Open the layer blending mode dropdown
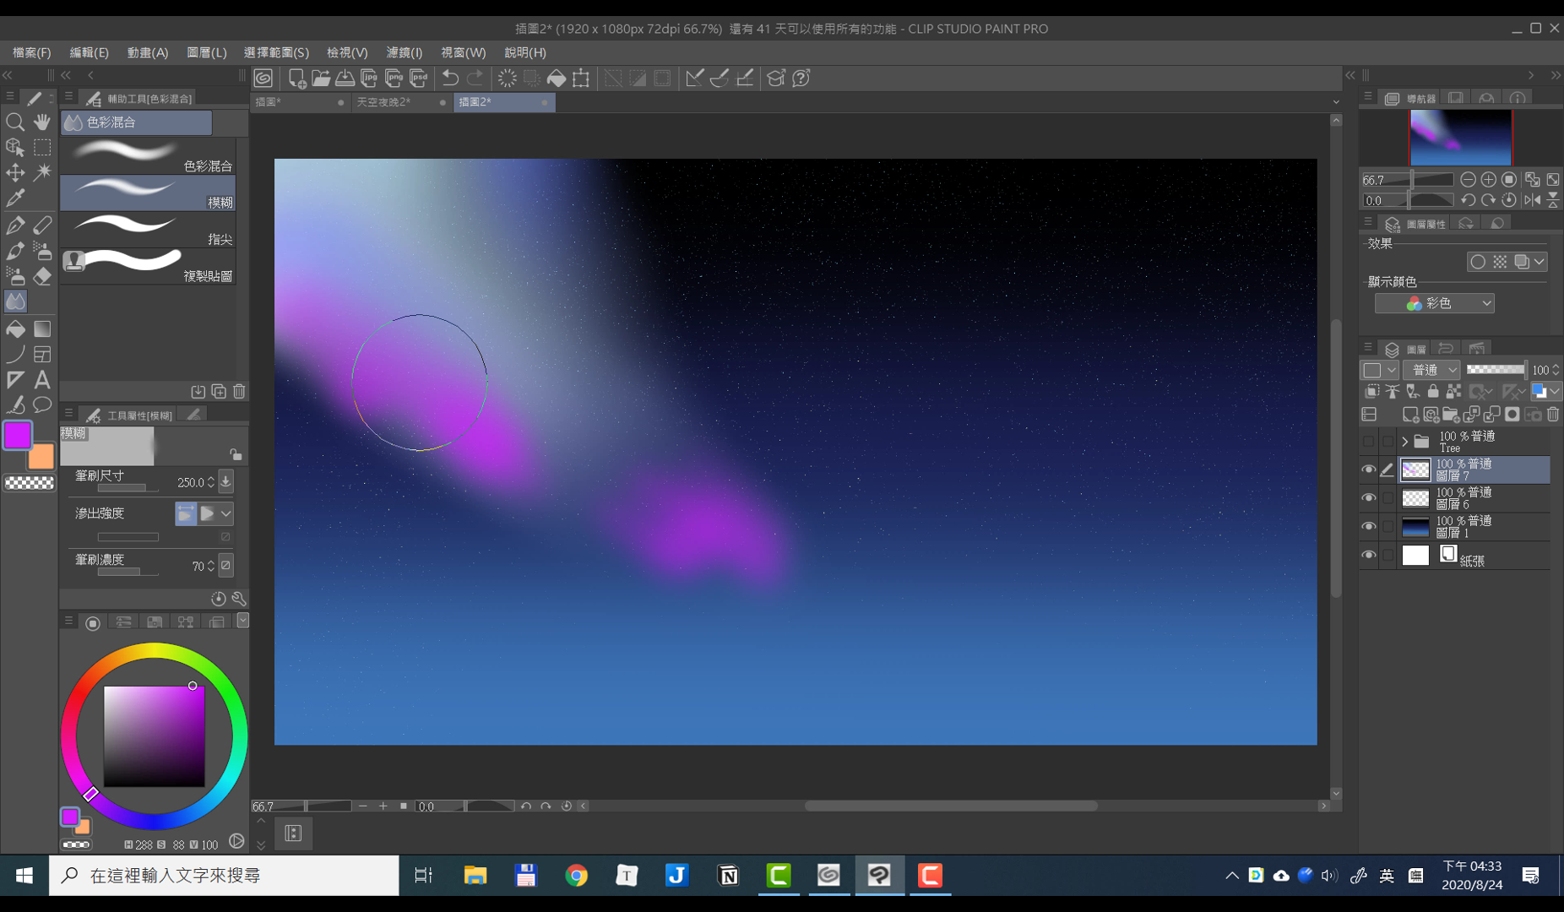 pyautogui.click(x=1432, y=370)
